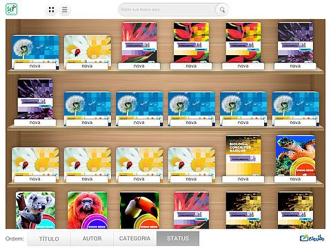
Task: Switch to list view icon
Action: tap(65, 10)
